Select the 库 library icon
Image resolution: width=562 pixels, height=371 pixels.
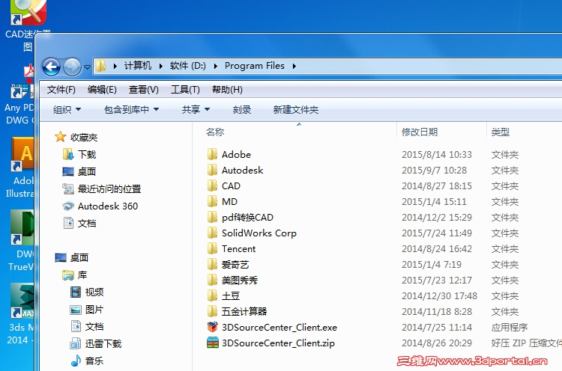[x=68, y=275]
